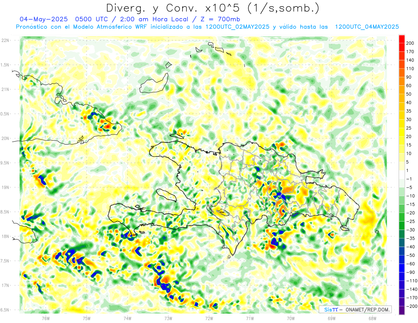Click the '71W' longitude label
Image resolution: width=418 pixels, height=323 pixels.
pos(250,318)
